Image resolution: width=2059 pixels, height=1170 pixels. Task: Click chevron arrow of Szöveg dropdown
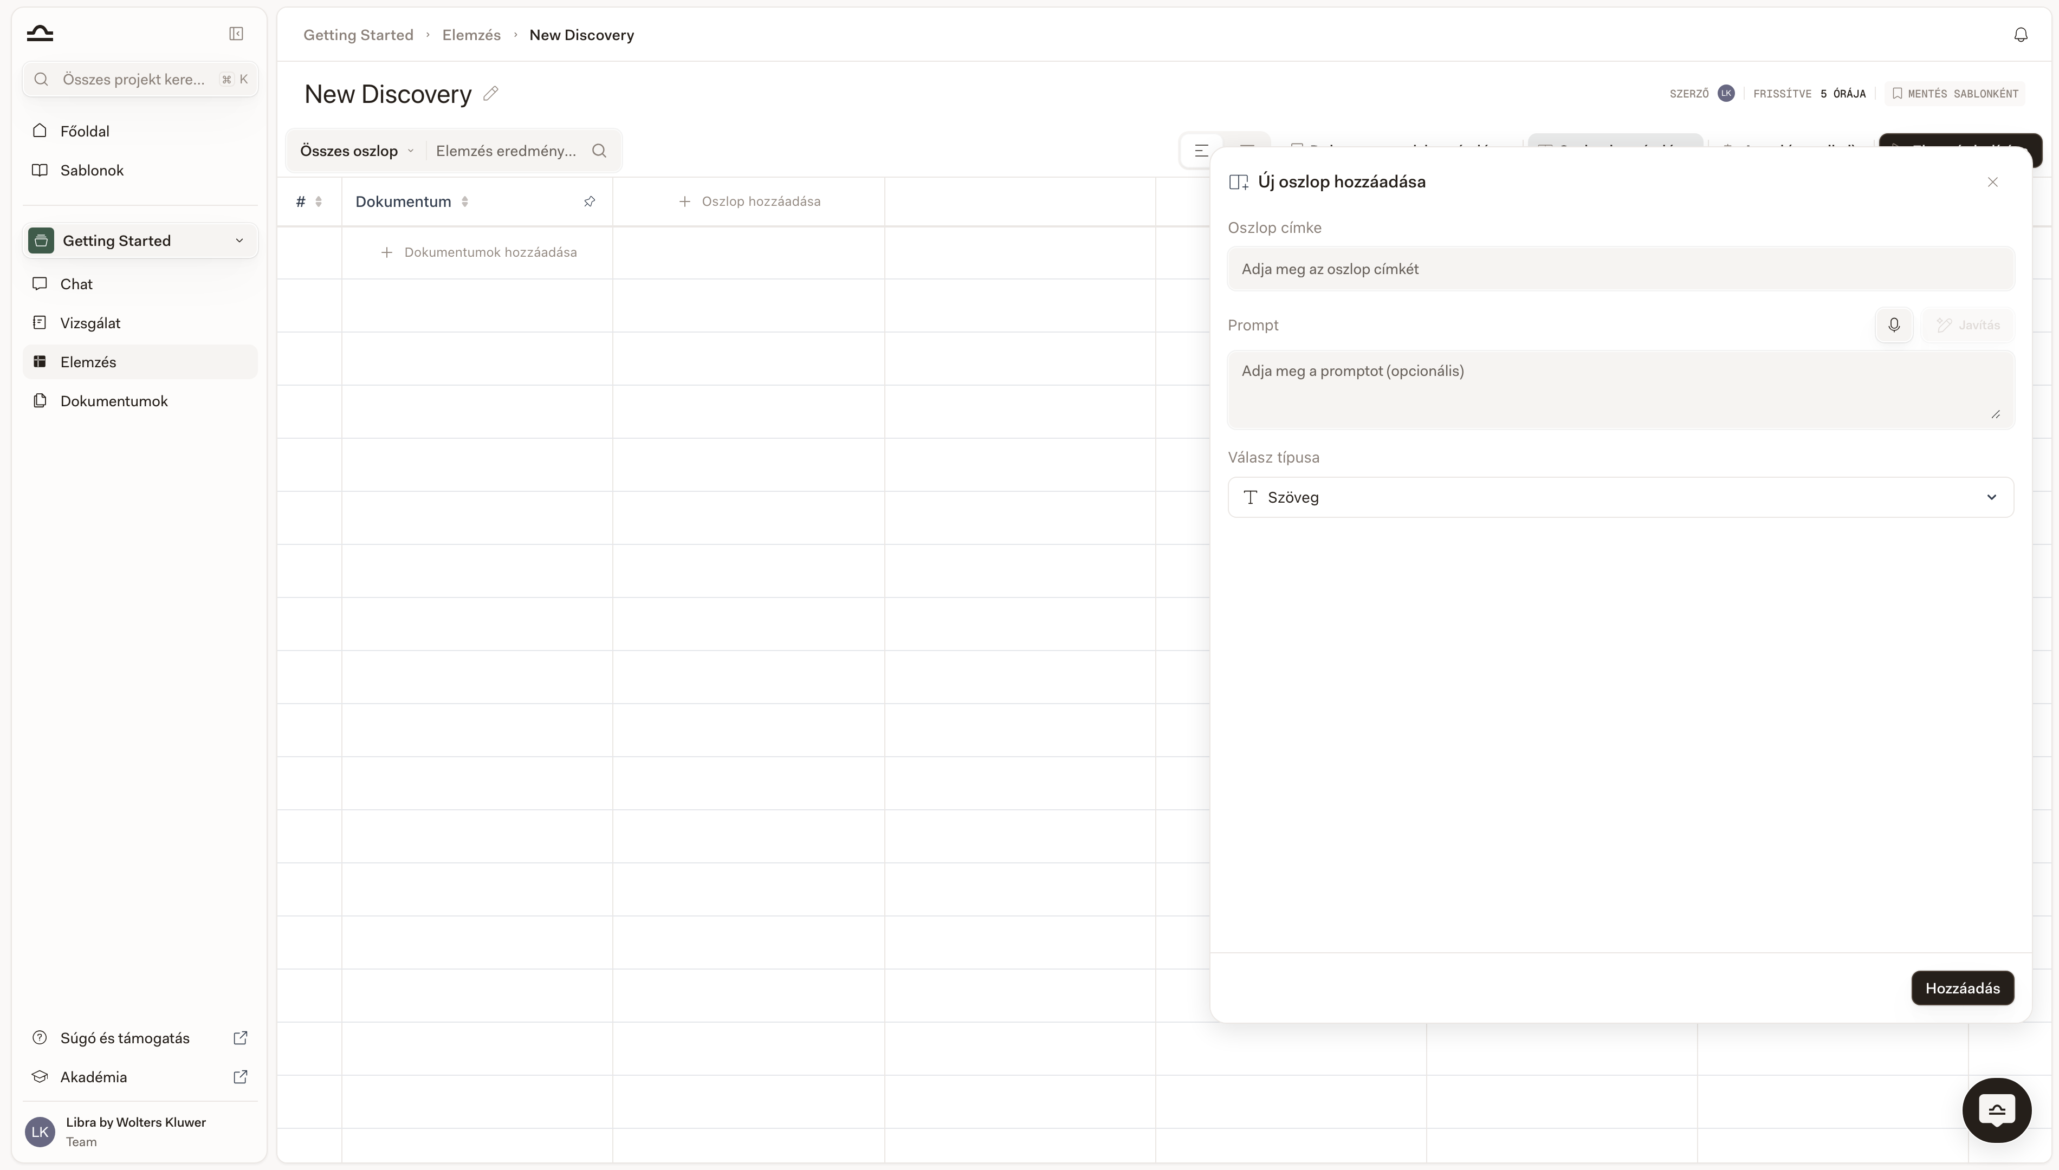[1991, 497]
